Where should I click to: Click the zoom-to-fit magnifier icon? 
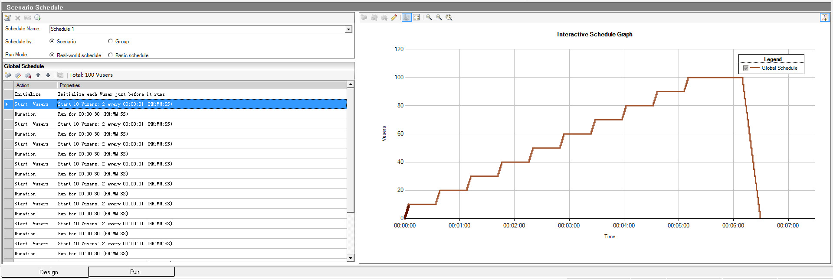[x=449, y=17]
